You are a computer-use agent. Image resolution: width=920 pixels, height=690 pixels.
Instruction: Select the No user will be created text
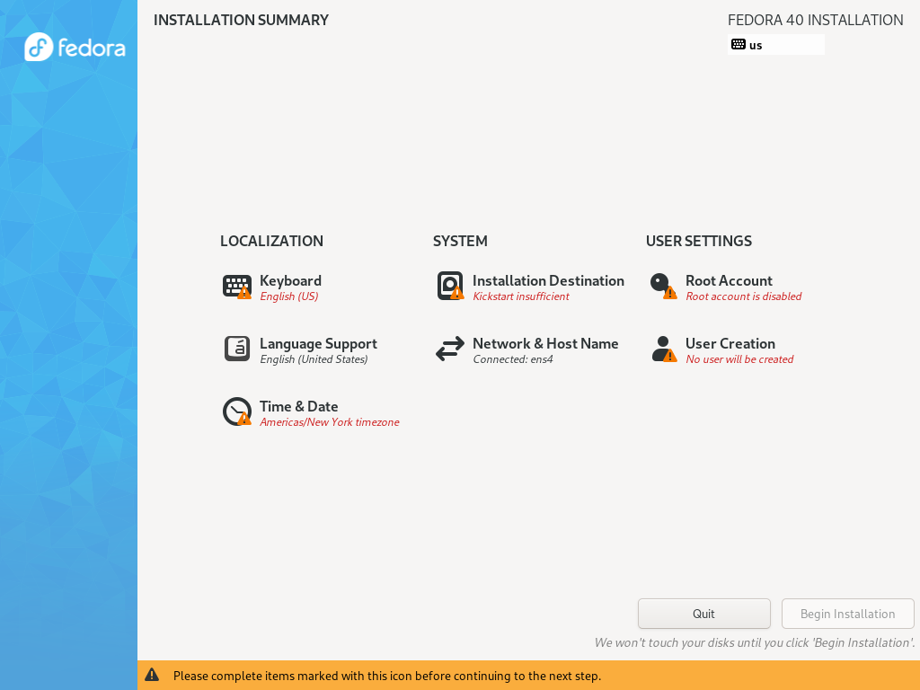click(739, 359)
